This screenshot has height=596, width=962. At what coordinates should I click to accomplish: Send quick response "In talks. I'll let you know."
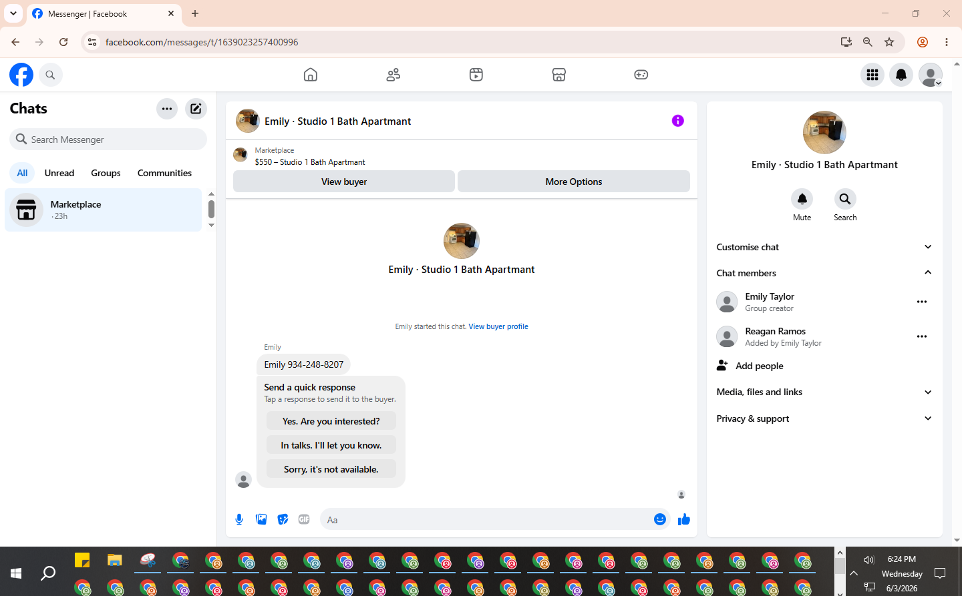click(331, 445)
